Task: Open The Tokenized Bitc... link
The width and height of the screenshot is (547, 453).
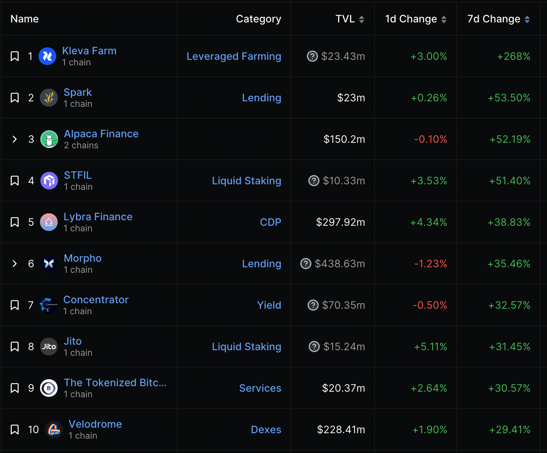Action: point(115,383)
